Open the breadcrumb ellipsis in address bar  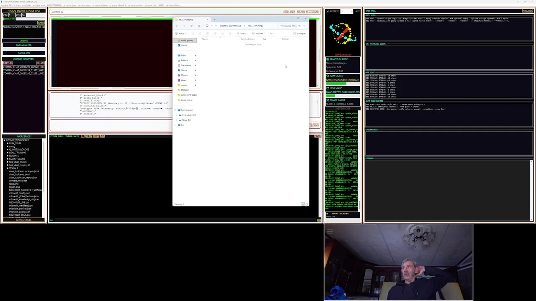[x=216, y=26]
